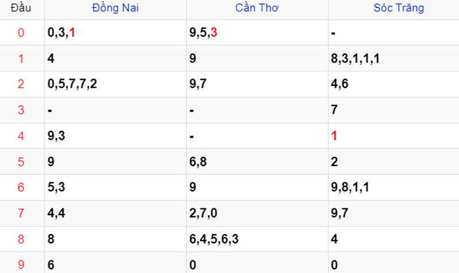Image resolution: width=459 pixels, height=273 pixels.
Task: Click the Đầu column header
Action: click(21, 8)
